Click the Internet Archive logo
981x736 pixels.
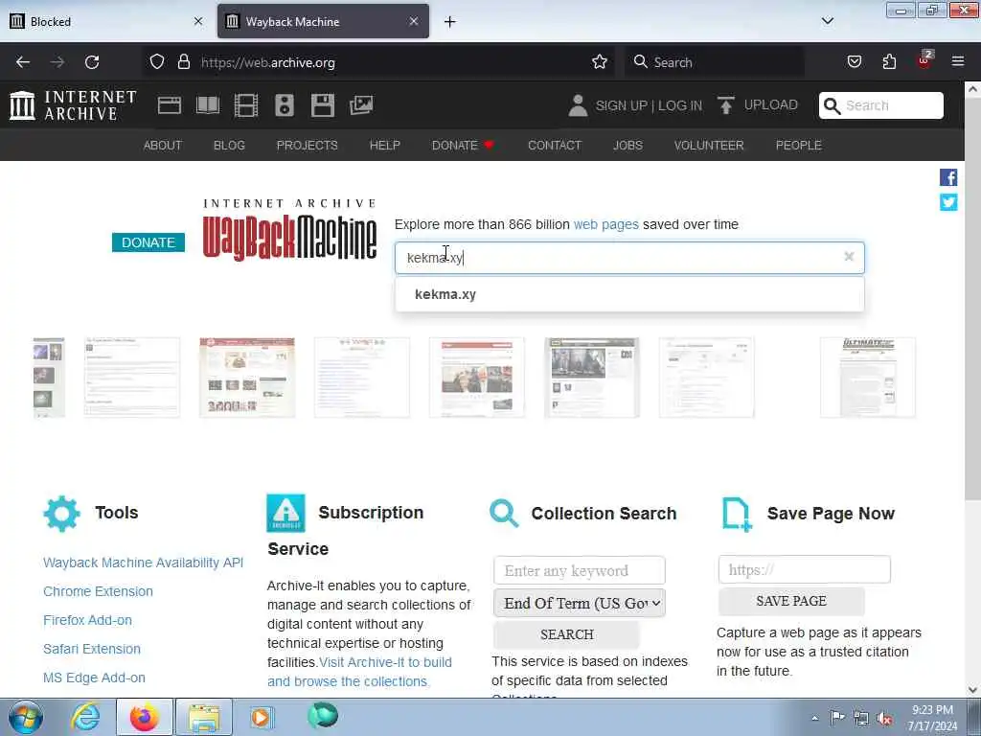(x=73, y=105)
